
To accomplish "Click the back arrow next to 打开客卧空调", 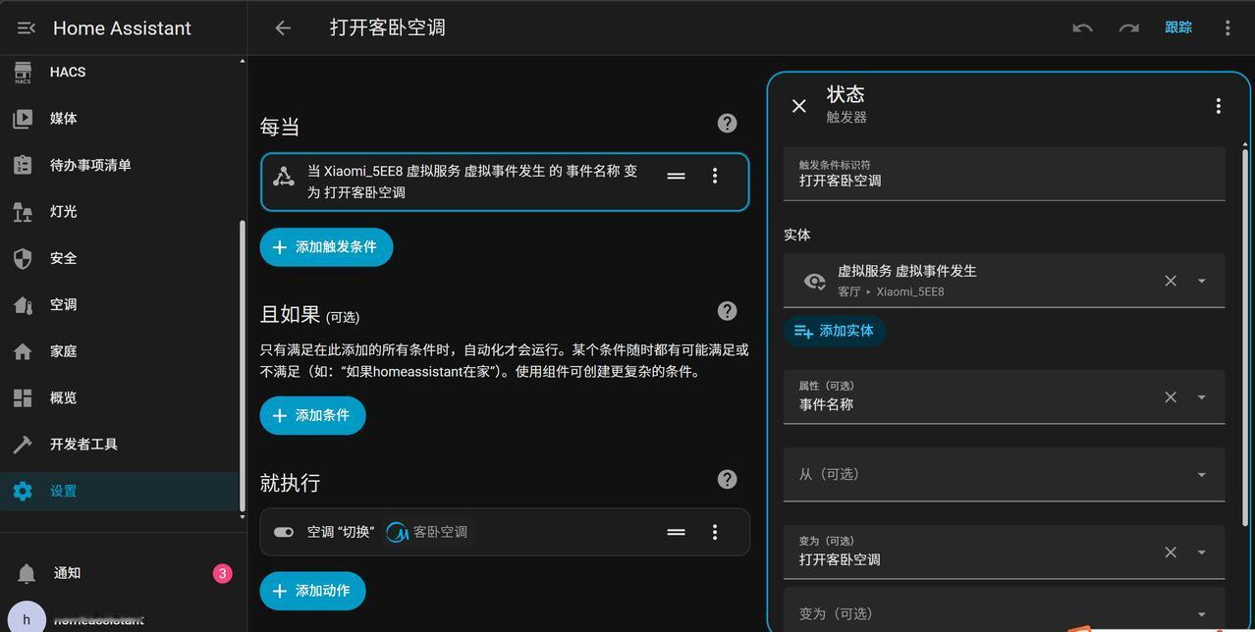I will coord(283,27).
